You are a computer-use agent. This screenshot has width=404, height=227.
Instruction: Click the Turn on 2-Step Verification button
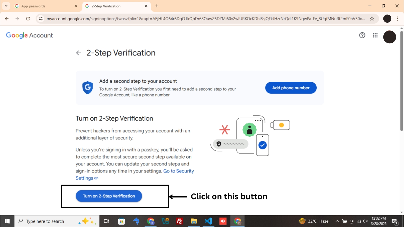[x=109, y=196]
